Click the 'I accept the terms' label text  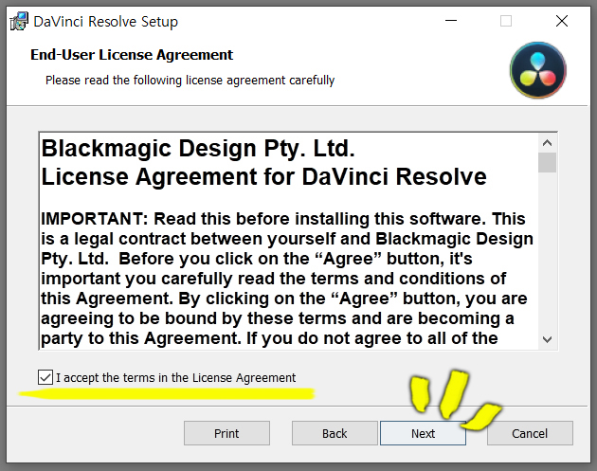click(176, 378)
